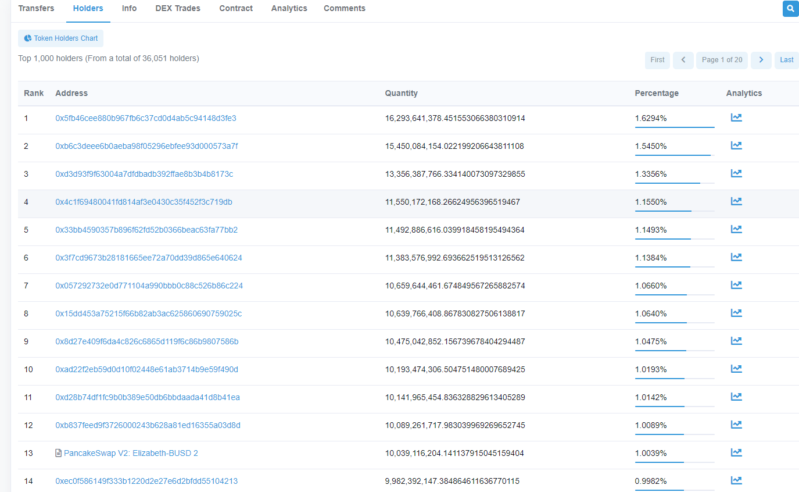Switch to the Transfers tab
799x492 pixels.
coord(36,9)
